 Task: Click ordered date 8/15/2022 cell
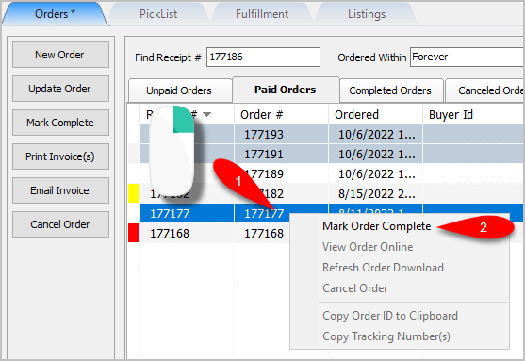pos(375,193)
